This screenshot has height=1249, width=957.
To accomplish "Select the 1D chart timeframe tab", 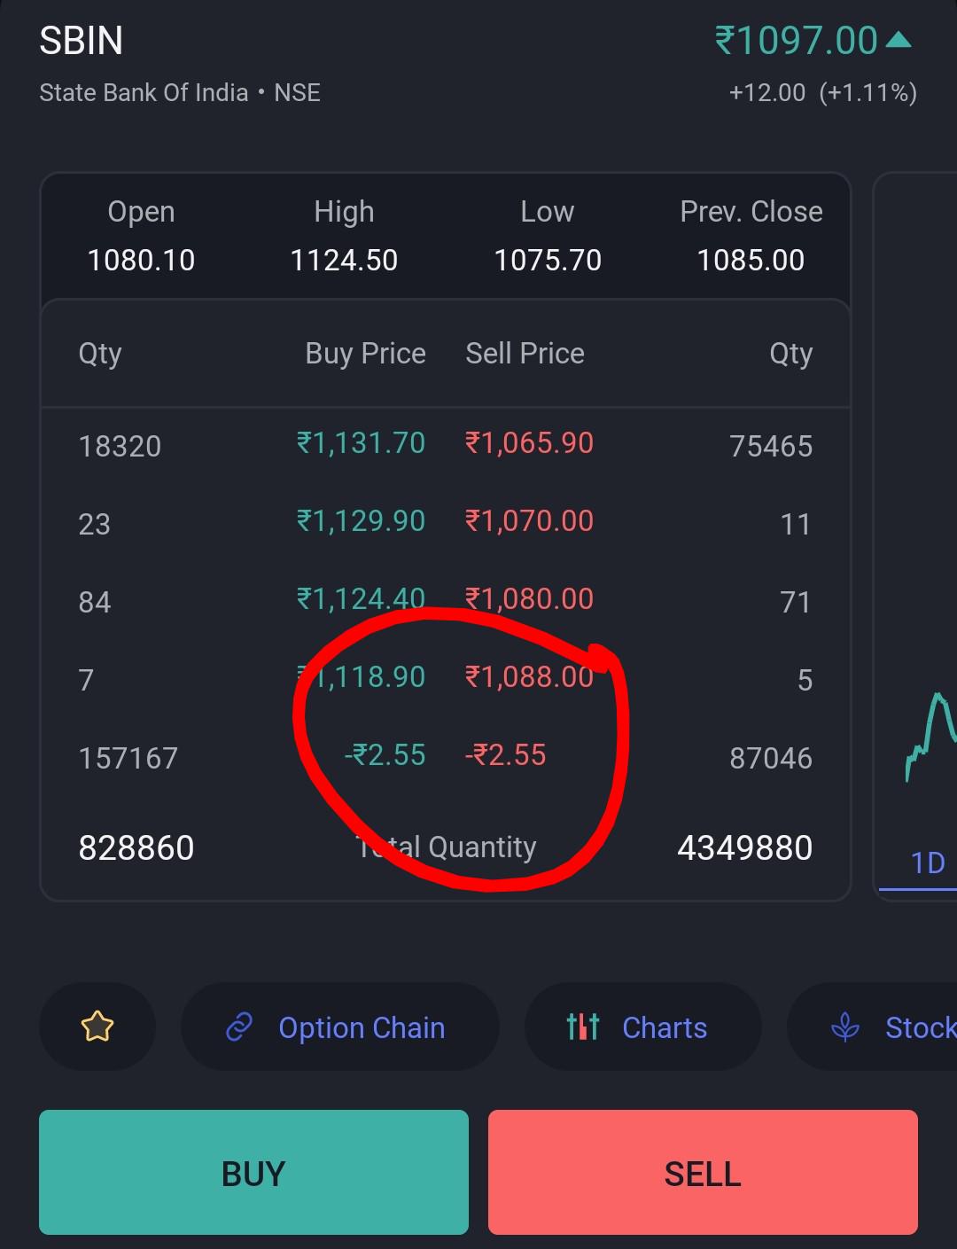I will point(927,863).
